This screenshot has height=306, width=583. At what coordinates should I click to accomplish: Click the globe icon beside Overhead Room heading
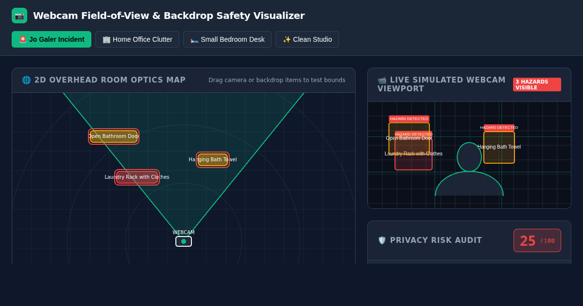(x=26, y=80)
